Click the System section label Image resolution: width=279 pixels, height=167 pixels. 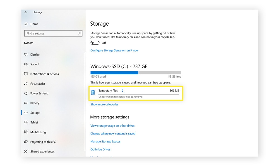29,43
